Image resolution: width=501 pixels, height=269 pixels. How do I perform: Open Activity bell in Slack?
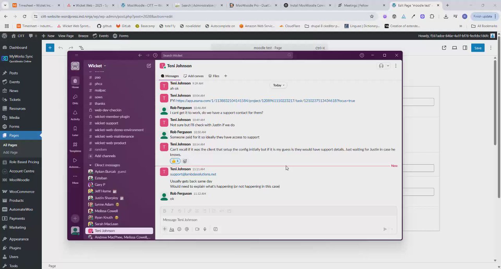point(75,113)
